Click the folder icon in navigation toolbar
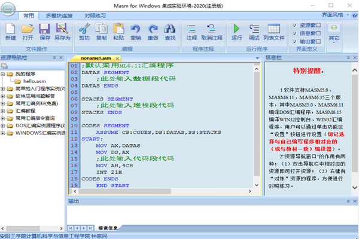This screenshot has width=359, height=239. 4,66
